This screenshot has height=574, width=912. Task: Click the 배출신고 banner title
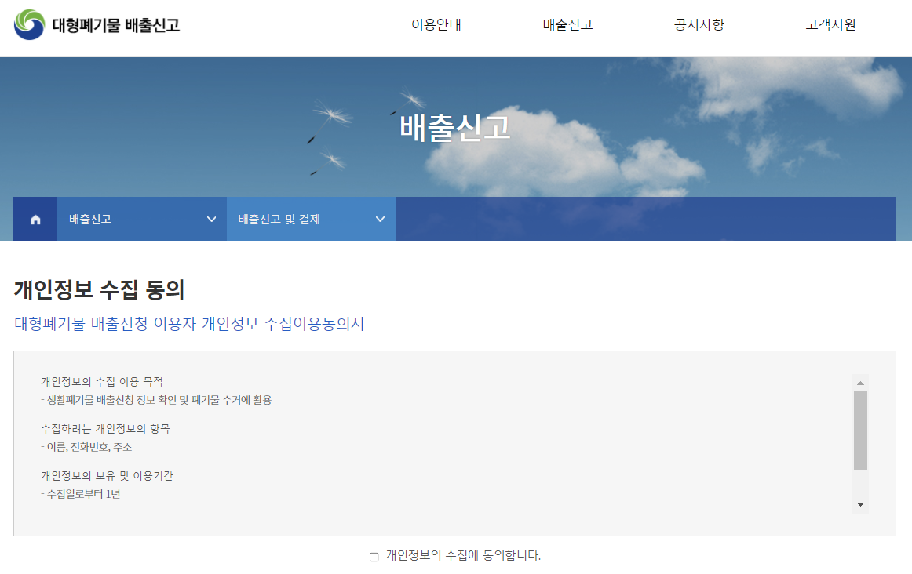pyautogui.click(x=455, y=128)
